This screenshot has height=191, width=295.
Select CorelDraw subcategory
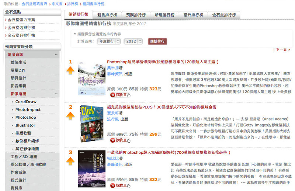click(x=26, y=102)
